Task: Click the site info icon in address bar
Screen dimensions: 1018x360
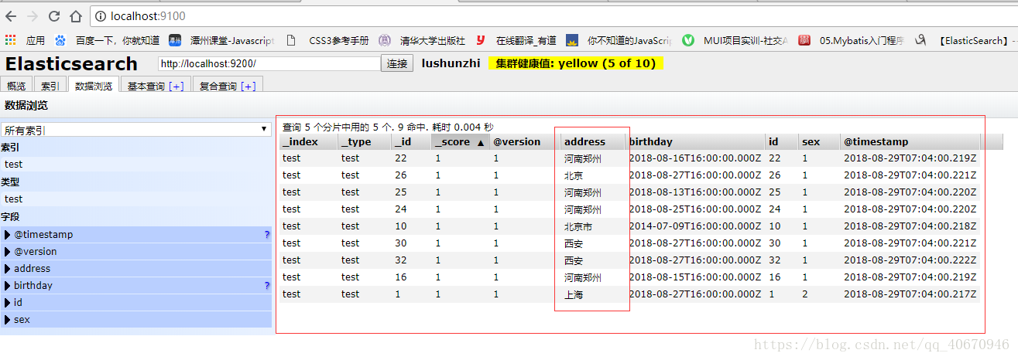Action: click(x=99, y=15)
